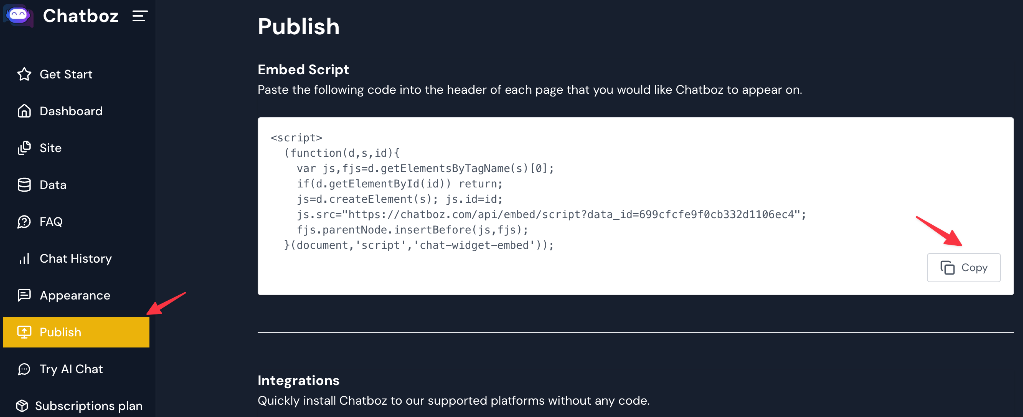Collapse the sidebar using the hamburger icon
The image size is (1023, 417).
(140, 16)
